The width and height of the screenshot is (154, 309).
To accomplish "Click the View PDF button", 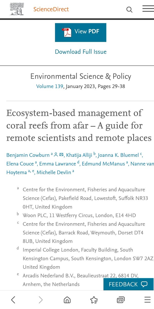I will 80,32.
